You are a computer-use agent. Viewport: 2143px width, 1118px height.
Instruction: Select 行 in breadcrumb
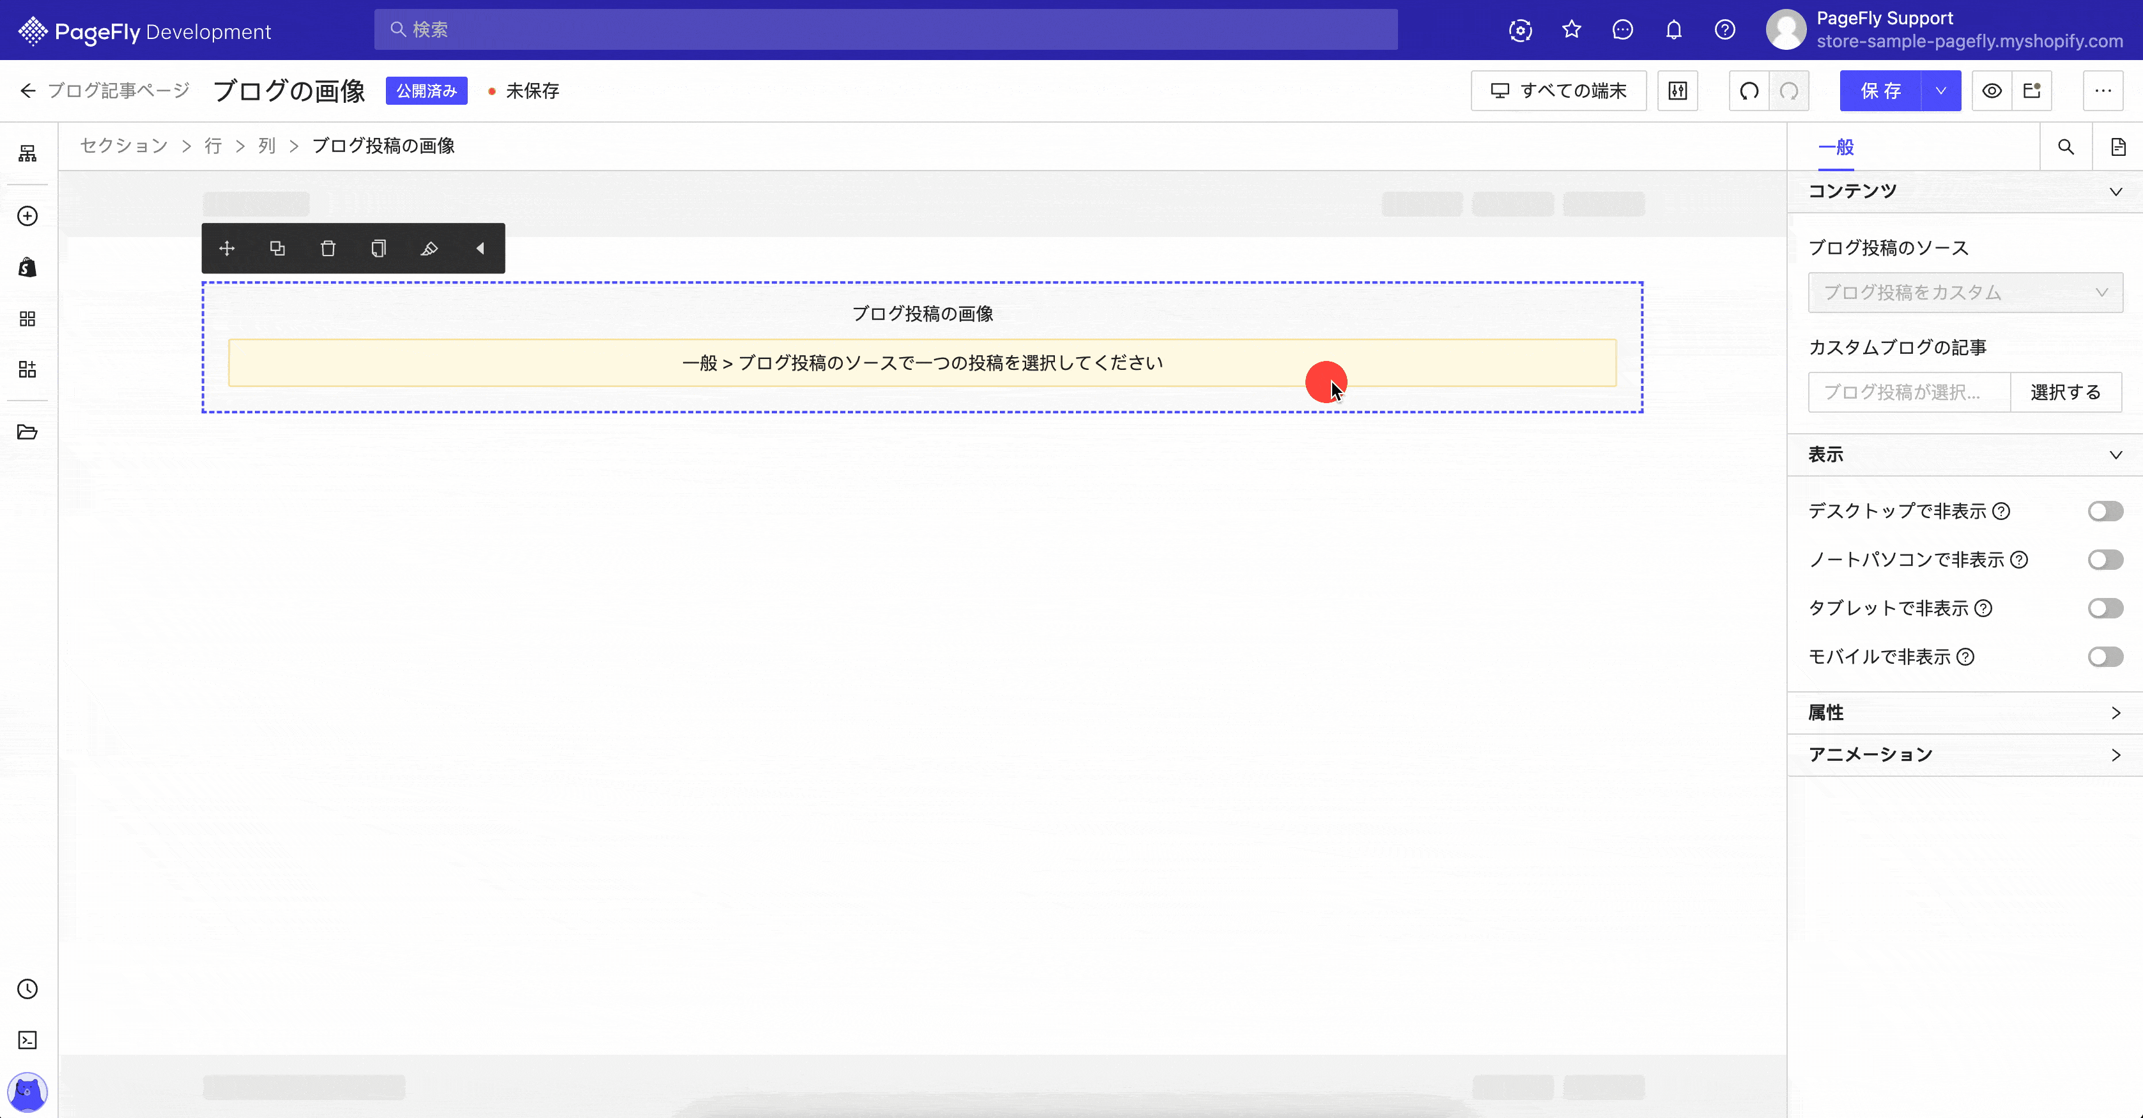(214, 146)
